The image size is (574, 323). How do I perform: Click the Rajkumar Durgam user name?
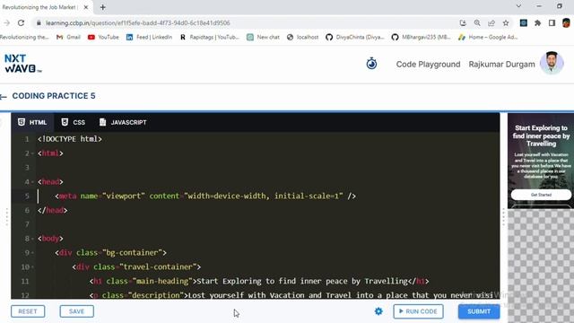coord(501,64)
